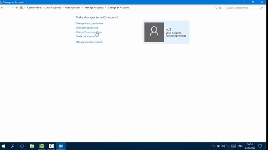Go back with the Back arrow
The width and height of the screenshot is (268, 150).
tap(2, 8)
